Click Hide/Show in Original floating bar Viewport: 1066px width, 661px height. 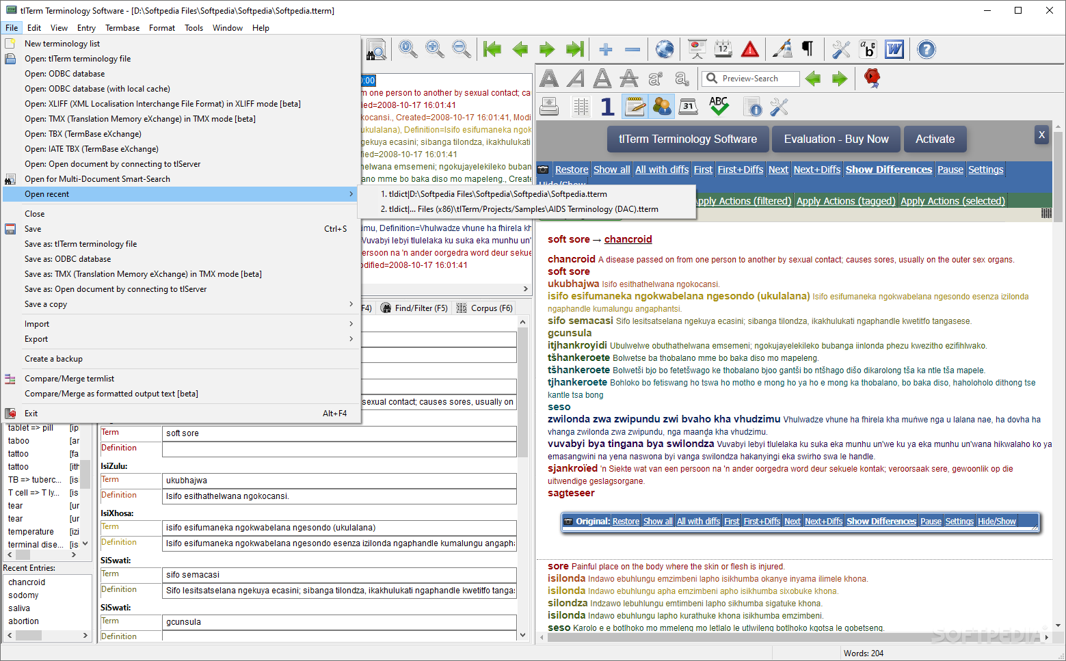(x=997, y=522)
